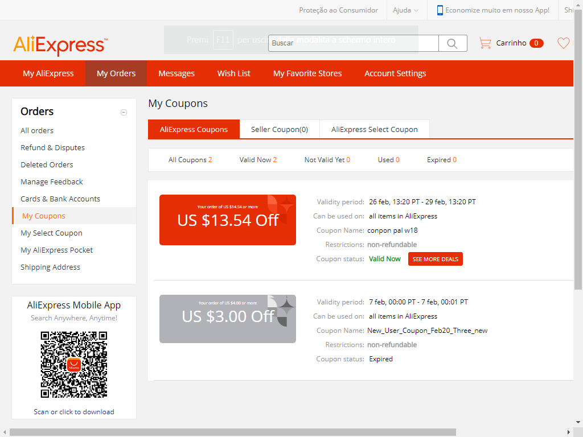Open My Favorite Stores
Image resolution: width=583 pixels, height=437 pixels.
tap(307, 73)
